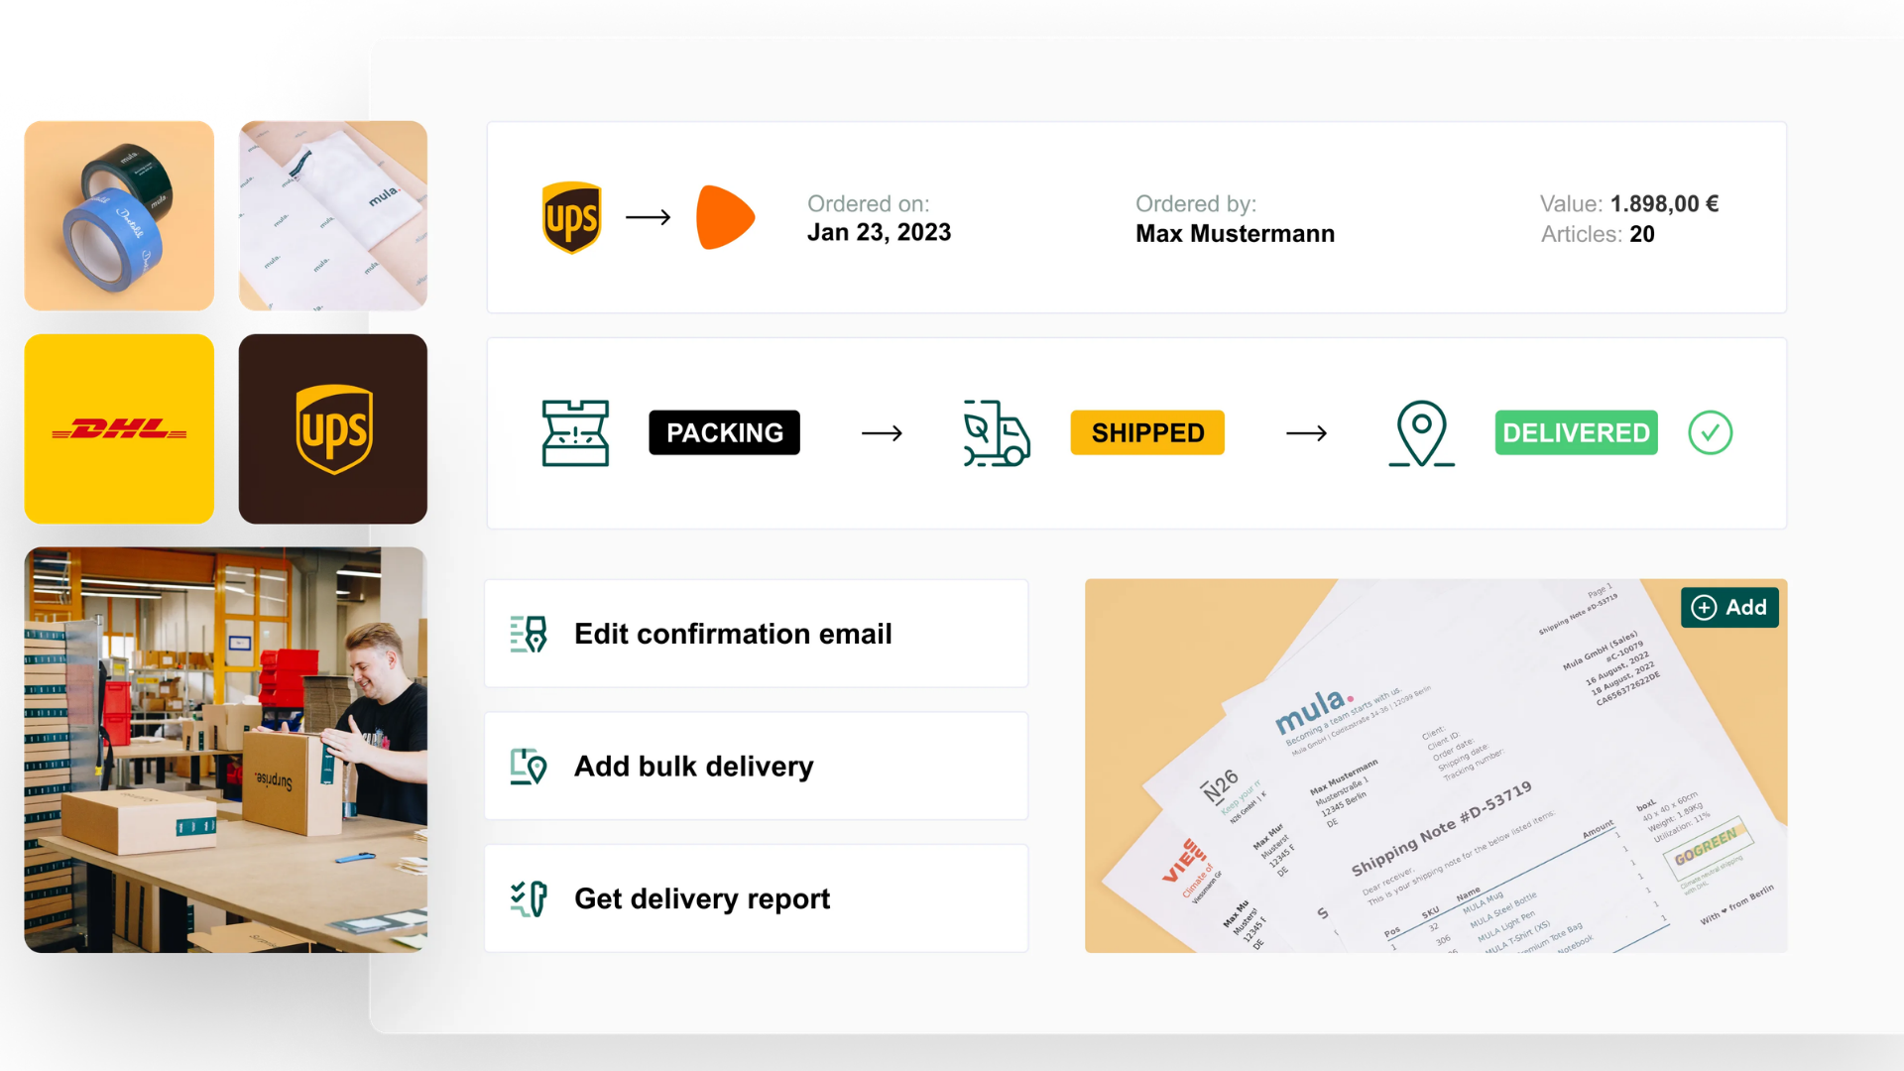Viewport: 1904px width, 1071px height.
Task: Open the shipping note document image
Action: pyautogui.click(x=1436, y=766)
